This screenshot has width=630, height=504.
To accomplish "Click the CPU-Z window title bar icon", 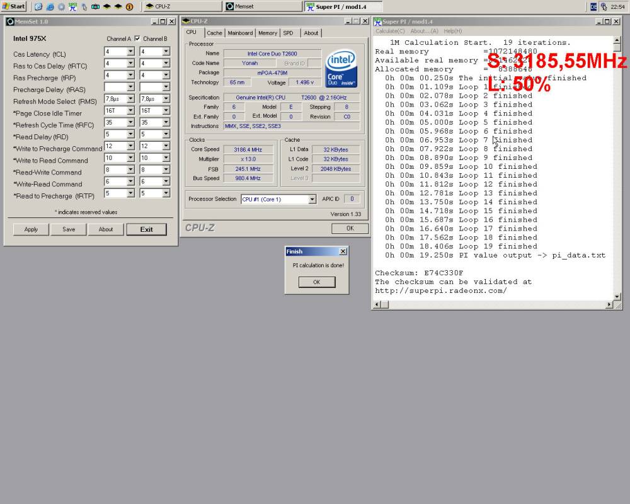I will pos(186,21).
